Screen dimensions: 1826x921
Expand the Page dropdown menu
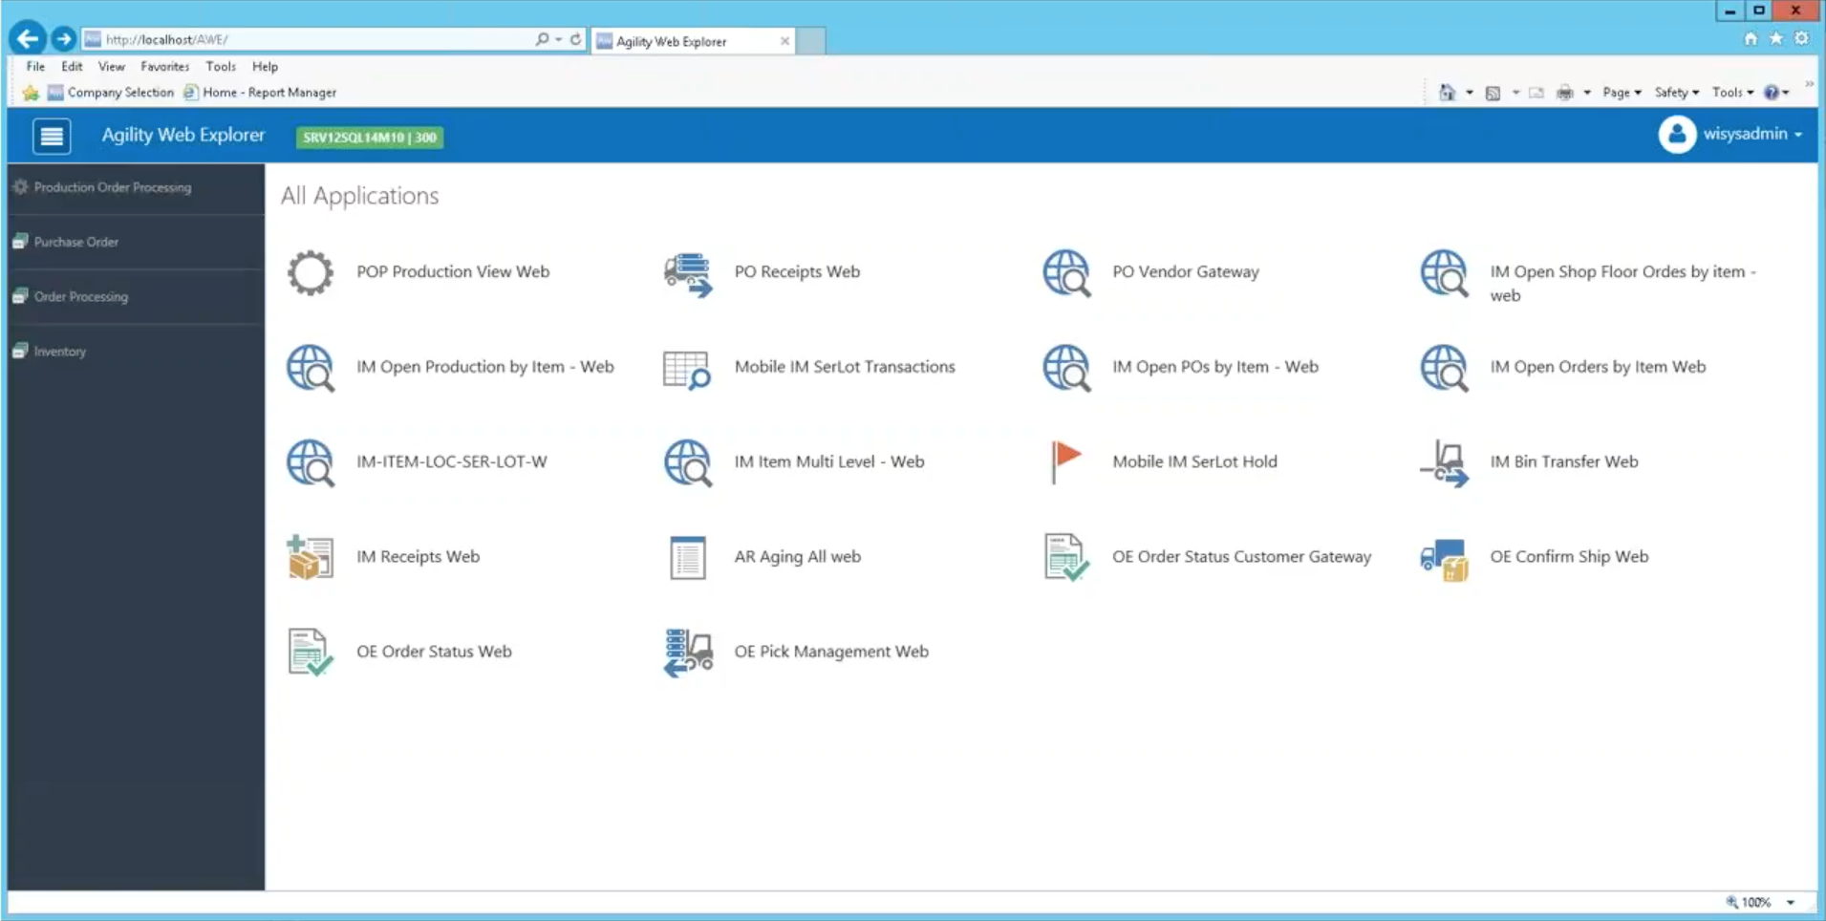(1622, 93)
